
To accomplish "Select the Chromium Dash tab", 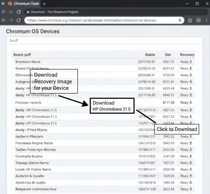I will pos(26,4).
